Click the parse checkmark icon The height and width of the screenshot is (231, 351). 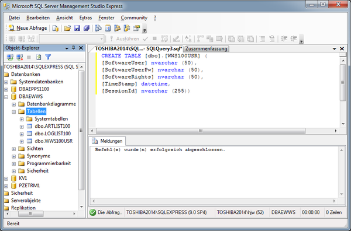point(145,39)
